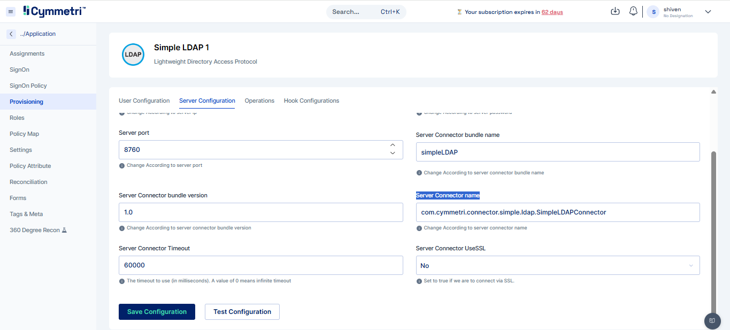Open Assignments in the sidebar

click(48, 53)
